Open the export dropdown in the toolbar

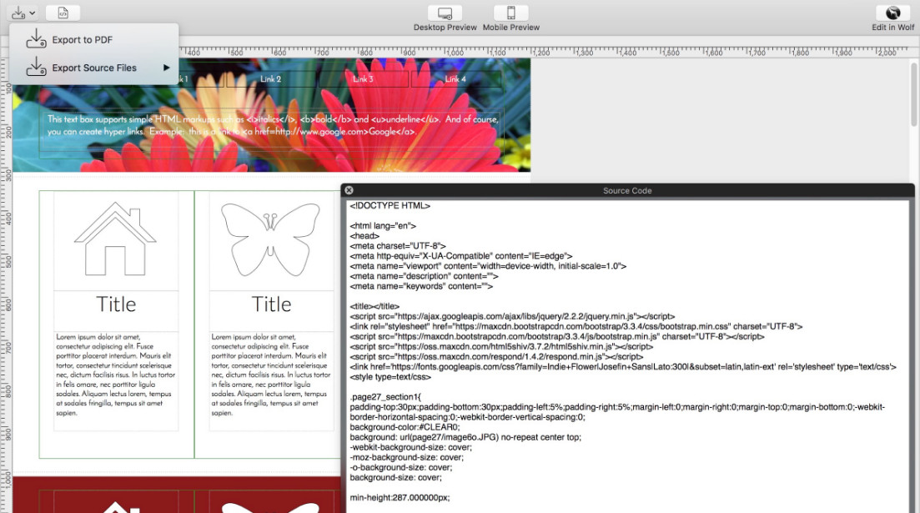[23, 13]
